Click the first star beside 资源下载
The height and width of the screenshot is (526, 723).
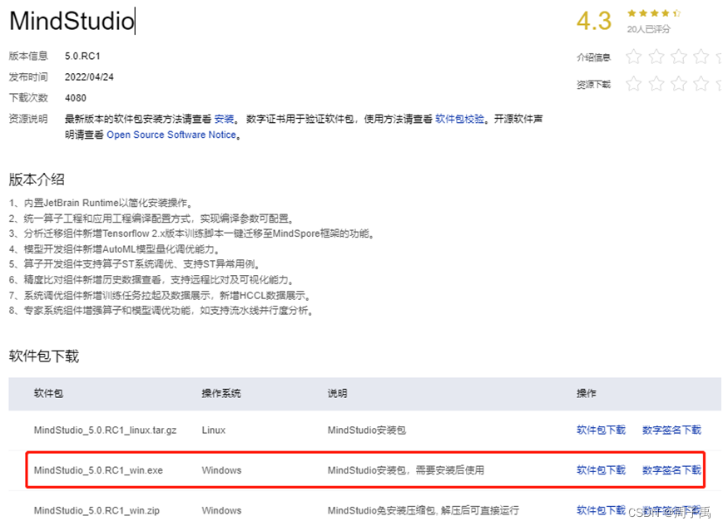pos(633,83)
